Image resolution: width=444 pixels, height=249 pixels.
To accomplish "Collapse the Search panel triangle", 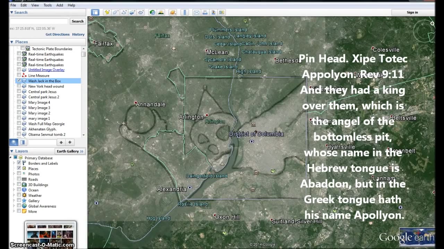I will click(x=11, y=12).
